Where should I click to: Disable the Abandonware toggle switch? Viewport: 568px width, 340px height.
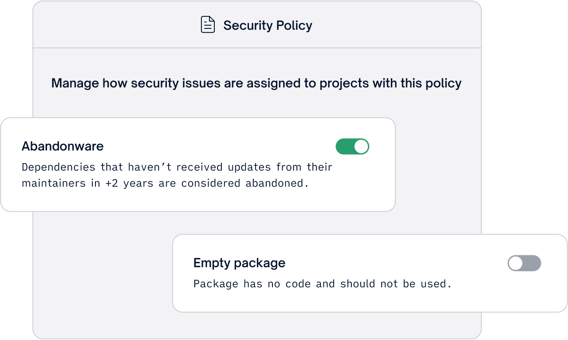coord(352,146)
